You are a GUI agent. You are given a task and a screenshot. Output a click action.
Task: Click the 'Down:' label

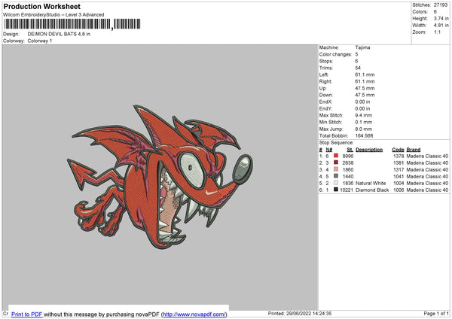point(326,95)
